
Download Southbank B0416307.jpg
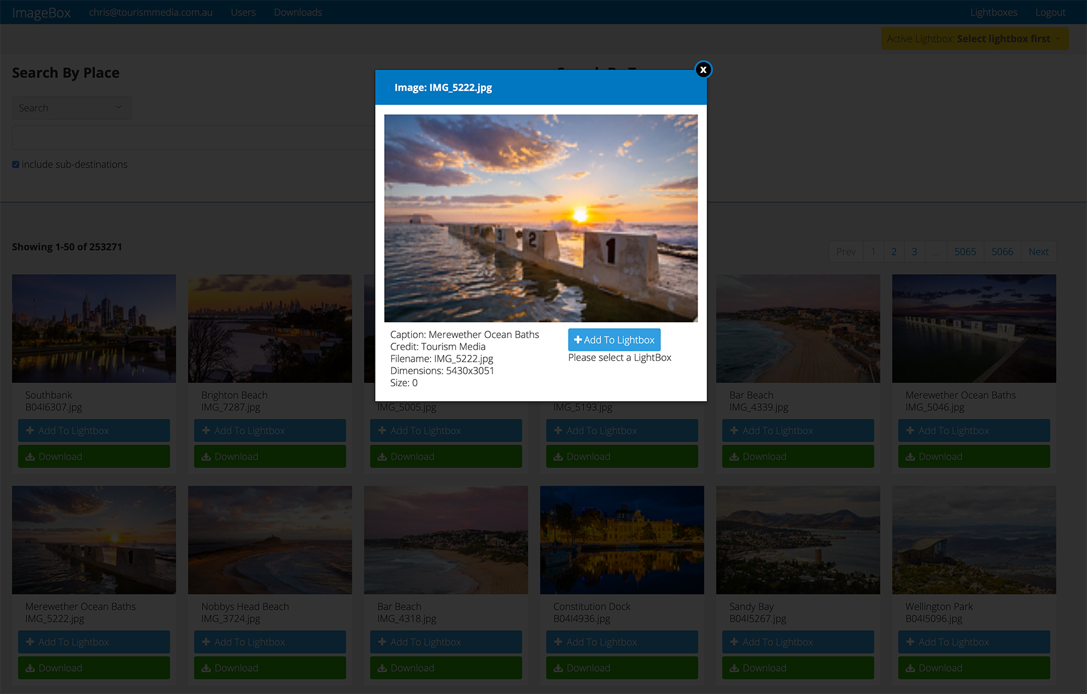(94, 457)
